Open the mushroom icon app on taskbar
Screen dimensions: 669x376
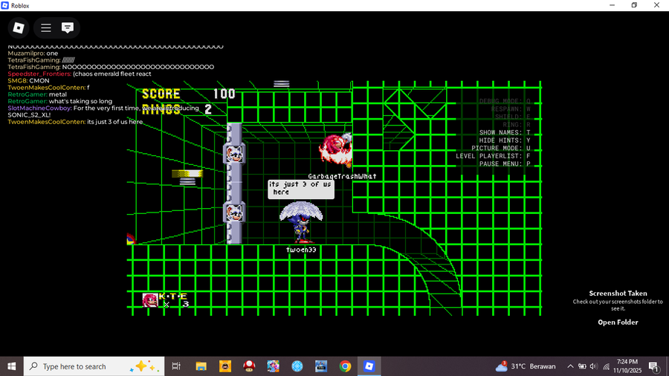(249, 366)
